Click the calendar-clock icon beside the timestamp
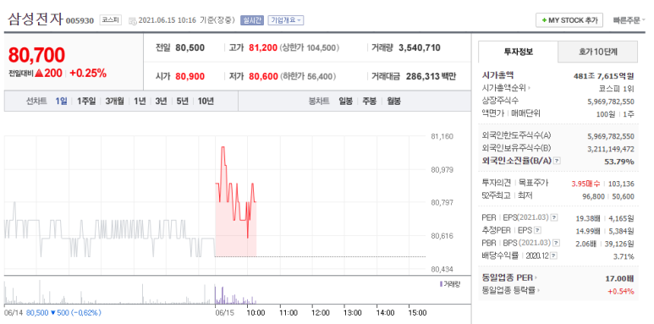The width and height of the screenshot is (654, 324). tap(133, 20)
